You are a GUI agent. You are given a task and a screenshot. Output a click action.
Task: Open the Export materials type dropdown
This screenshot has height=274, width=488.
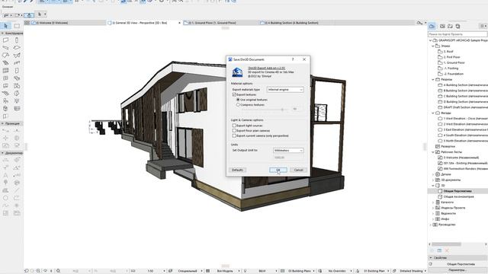click(285, 90)
